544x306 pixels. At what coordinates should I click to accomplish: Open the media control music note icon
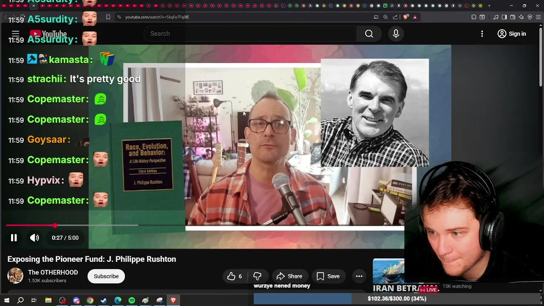click(496, 17)
